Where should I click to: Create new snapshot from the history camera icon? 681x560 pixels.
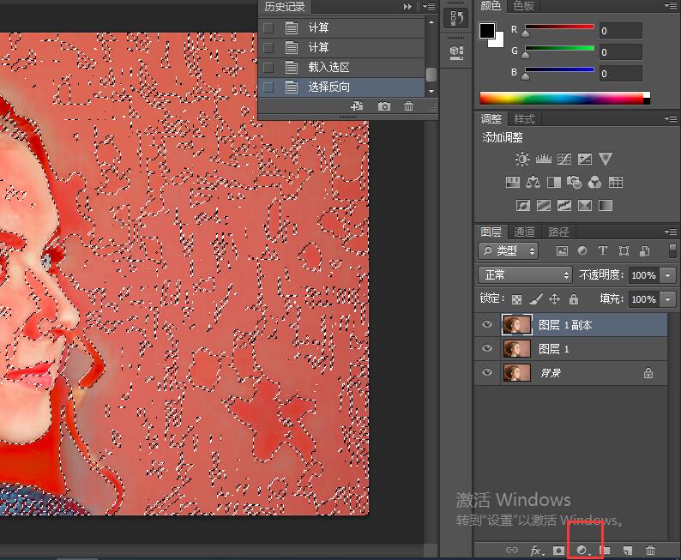[384, 106]
